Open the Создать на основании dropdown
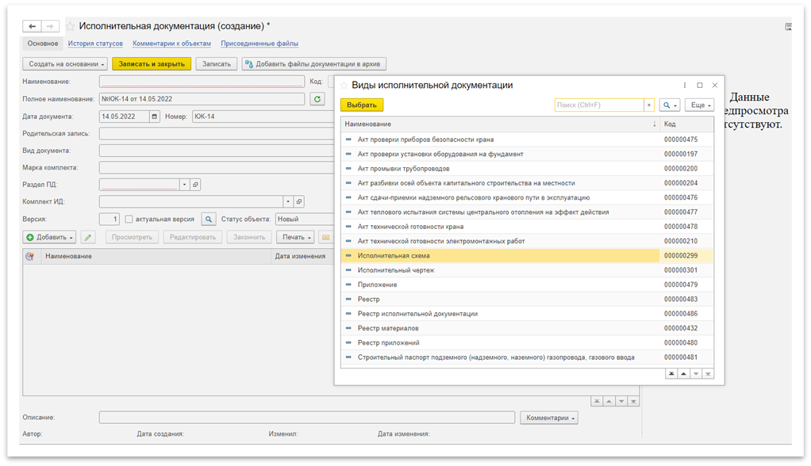The height and width of the screenshot is (466, 811). tap(66, 64)
